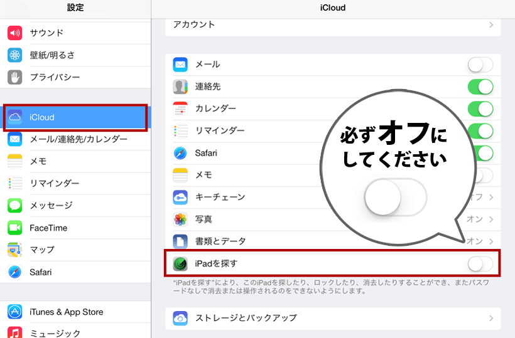Screen dimensions: 515x338
Task: Tap the メール/連絡先/カレンダー envelope icon
Action: click(x=15, y=139)
